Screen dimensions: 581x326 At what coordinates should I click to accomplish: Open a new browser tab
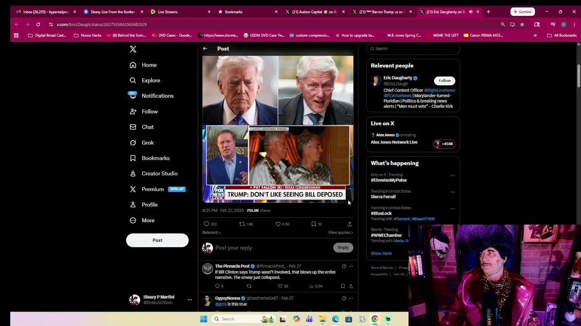(x=488, y=12)
